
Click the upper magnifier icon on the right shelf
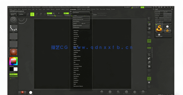pyautogui.click(x=149, y=25)
